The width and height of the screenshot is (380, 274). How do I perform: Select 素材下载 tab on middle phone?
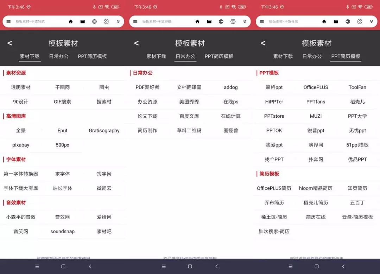click(x=156, y=57)
